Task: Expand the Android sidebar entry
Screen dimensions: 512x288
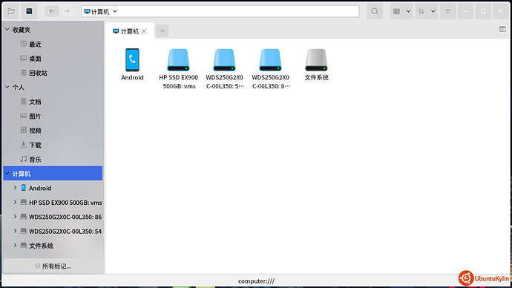Action: click(15, 188)
